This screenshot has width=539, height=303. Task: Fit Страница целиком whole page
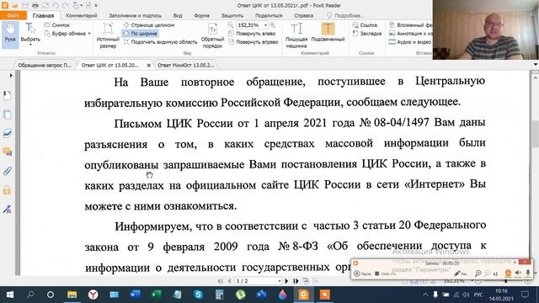point(148,25)
